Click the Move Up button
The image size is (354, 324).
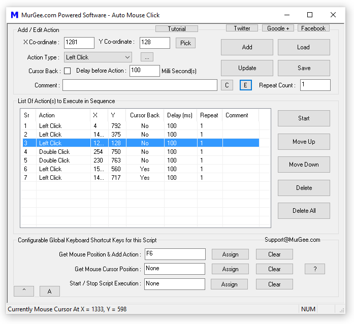click(x=304, y=142)
